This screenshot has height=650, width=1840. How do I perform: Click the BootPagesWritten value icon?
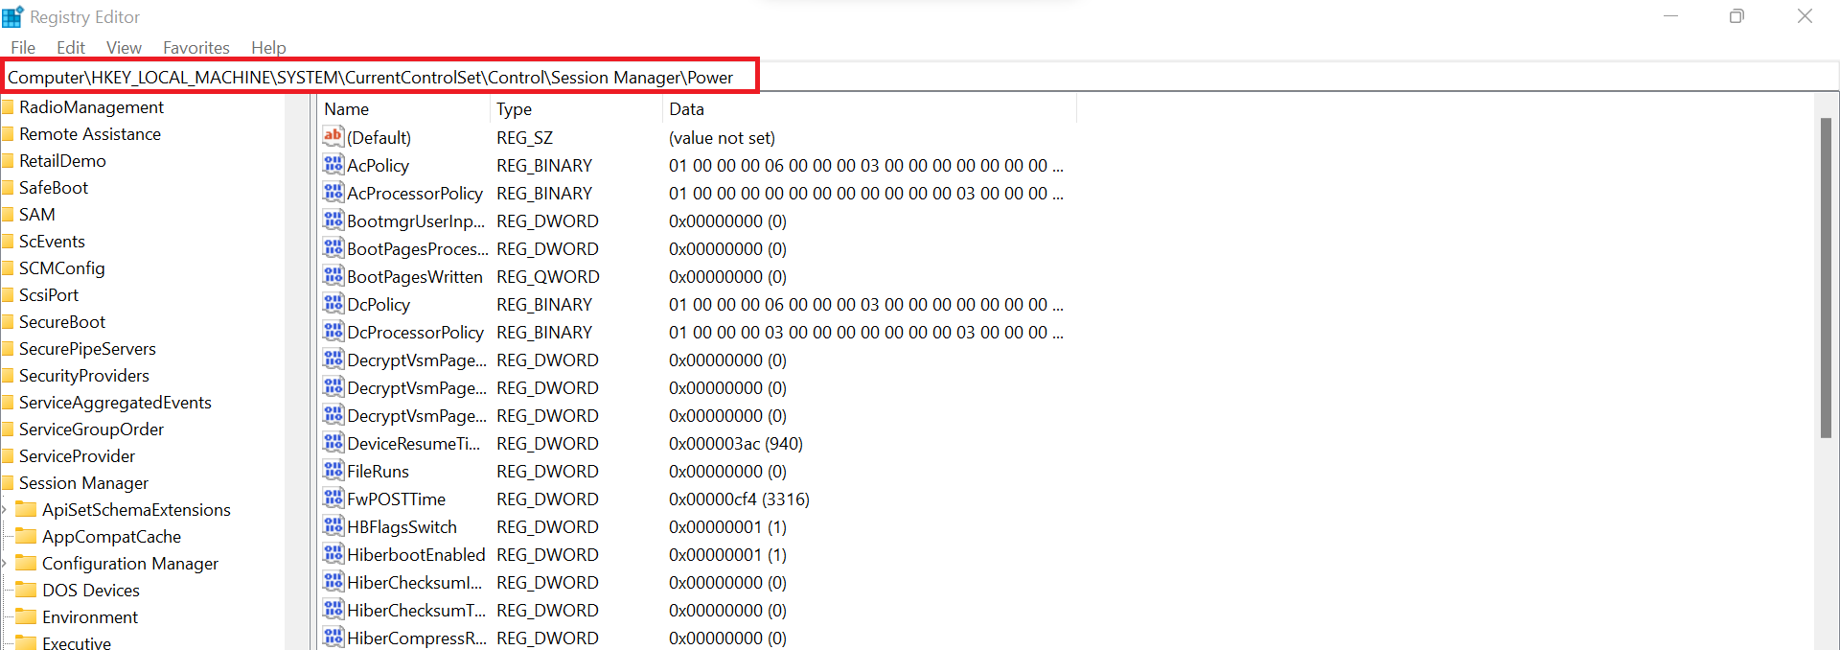333,276
